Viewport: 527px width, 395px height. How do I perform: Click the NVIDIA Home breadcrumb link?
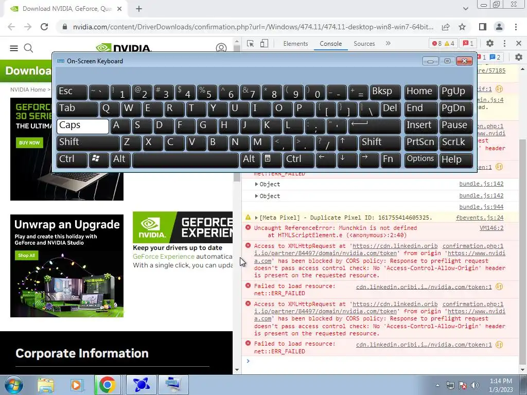tap(28, 89)
